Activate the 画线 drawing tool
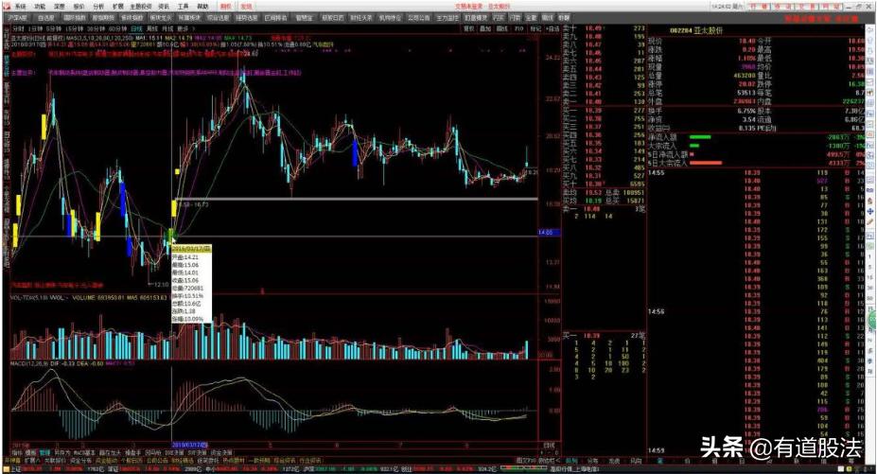 (501, 28)
